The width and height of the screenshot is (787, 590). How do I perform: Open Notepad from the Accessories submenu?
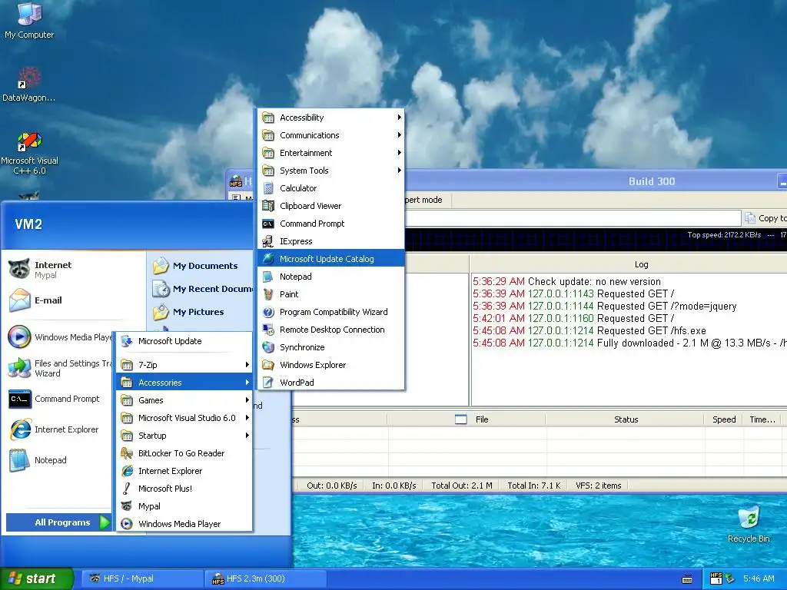[331, 277]
